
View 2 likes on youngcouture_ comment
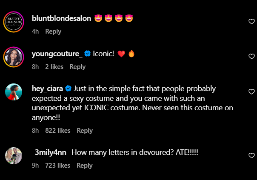pos(54,67)
